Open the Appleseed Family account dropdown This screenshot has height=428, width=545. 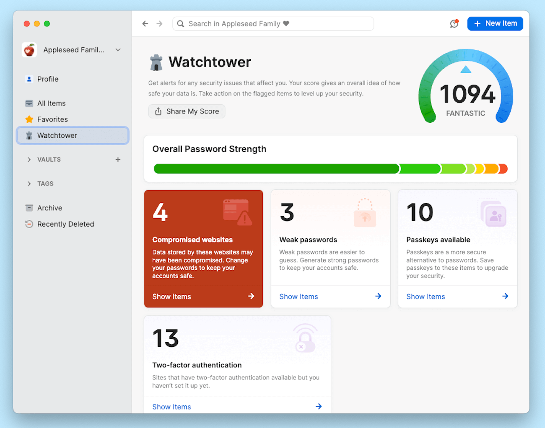(118, 49)
